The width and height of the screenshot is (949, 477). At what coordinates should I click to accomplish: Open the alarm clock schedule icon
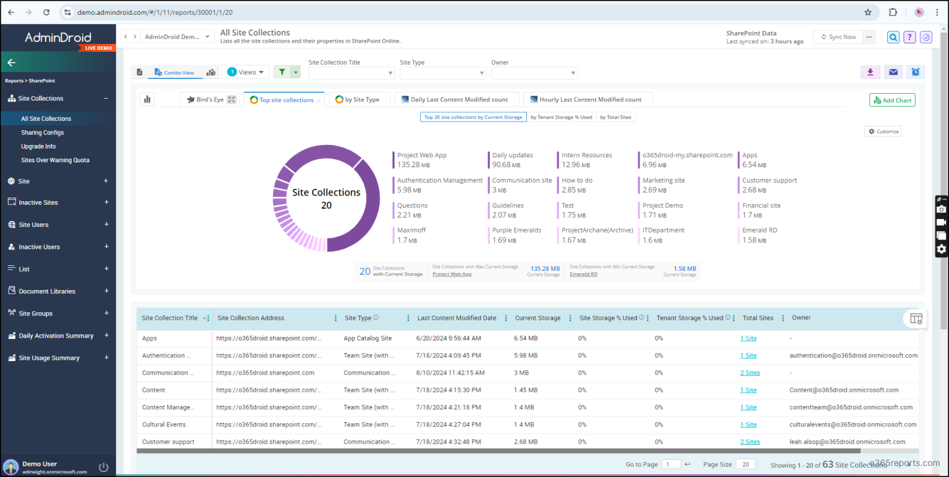click(916, 72)
